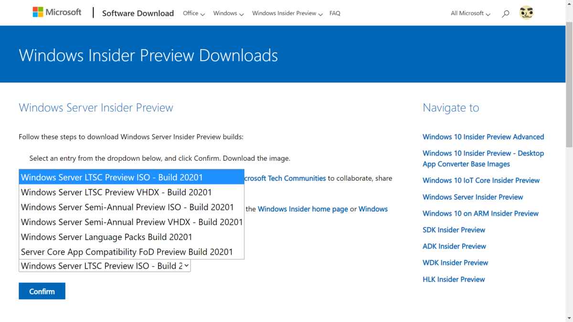Select Server Core App Compatibility FoD Preview
Screen dimensions: 573x322
131,251
